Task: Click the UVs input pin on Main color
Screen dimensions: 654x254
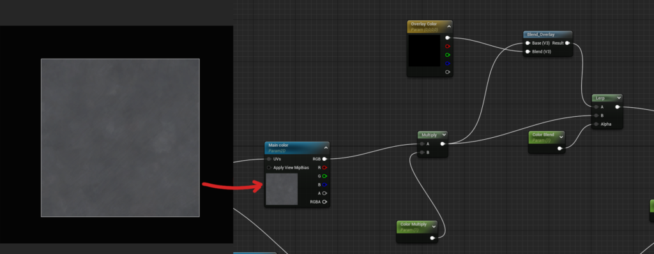Action: coord(269,159)
